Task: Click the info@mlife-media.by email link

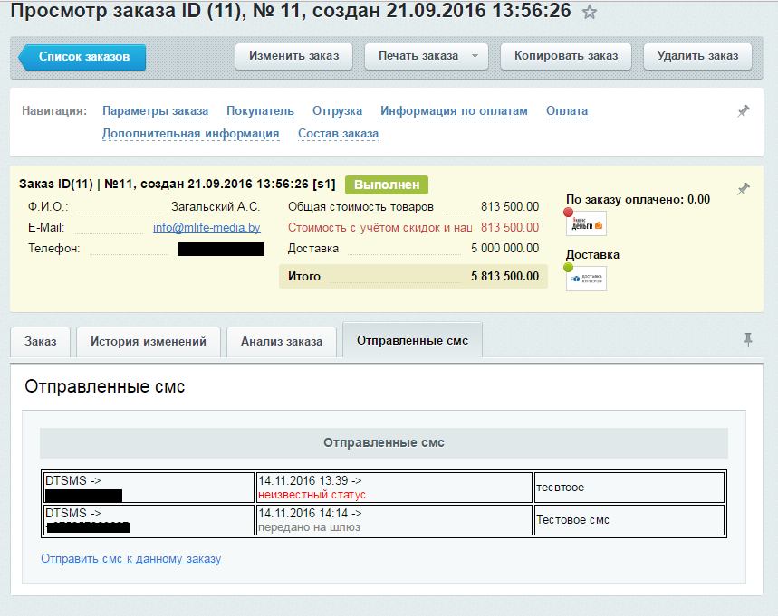Action: click(207, 228)
